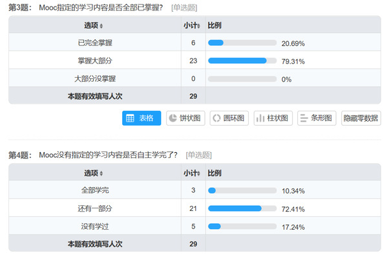
Task: Click the 已完全掌握 option row
Action: (x=194, y=42)
